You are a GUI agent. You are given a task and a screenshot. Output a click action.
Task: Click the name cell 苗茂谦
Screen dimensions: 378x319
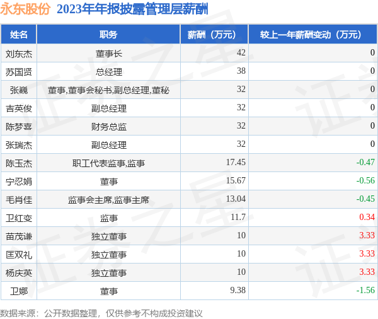pyautogui.click(x=19, y=236)
